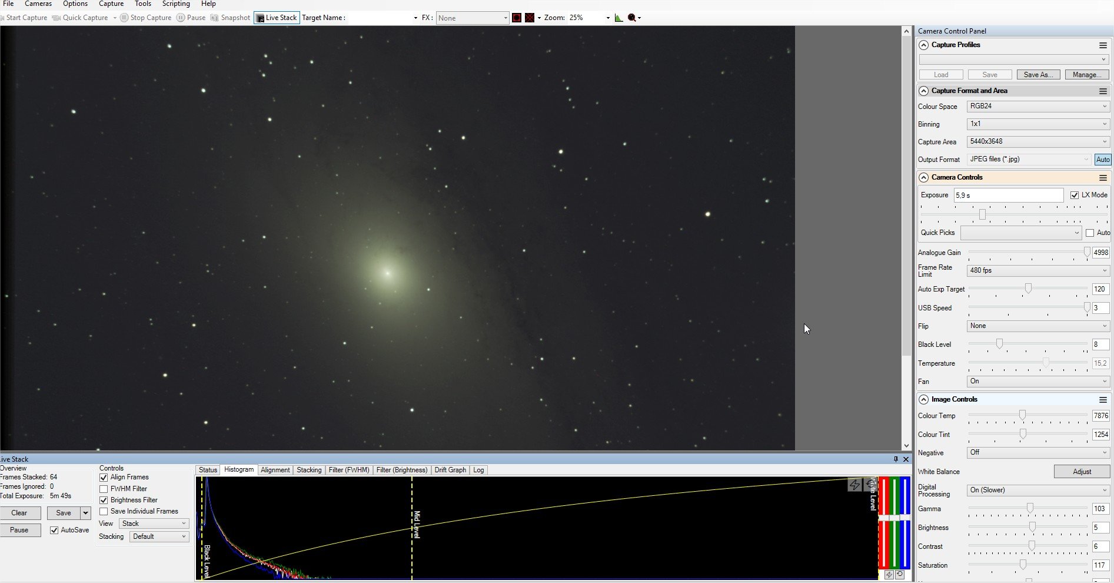Click the auto colour balance lightning icon
Viewport: 1114px width, 583px height.
(x=889, y=575)
